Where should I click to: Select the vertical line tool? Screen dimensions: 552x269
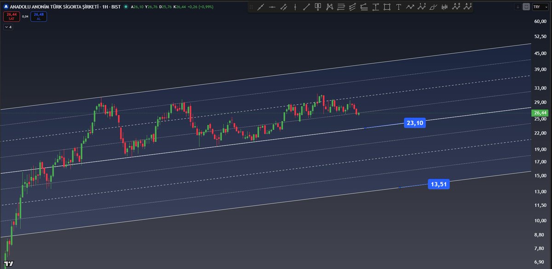295,7
